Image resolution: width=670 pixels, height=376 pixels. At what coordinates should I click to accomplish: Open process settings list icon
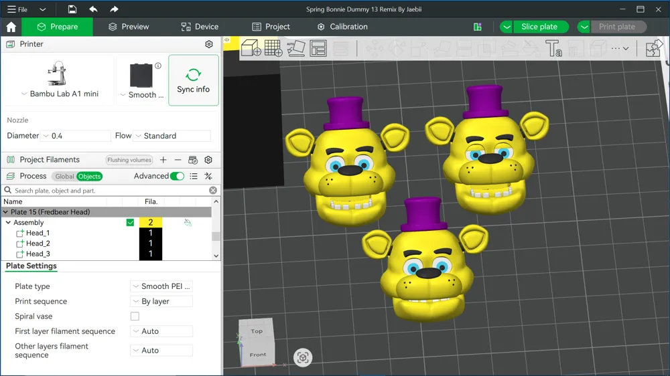click(194, 176)
